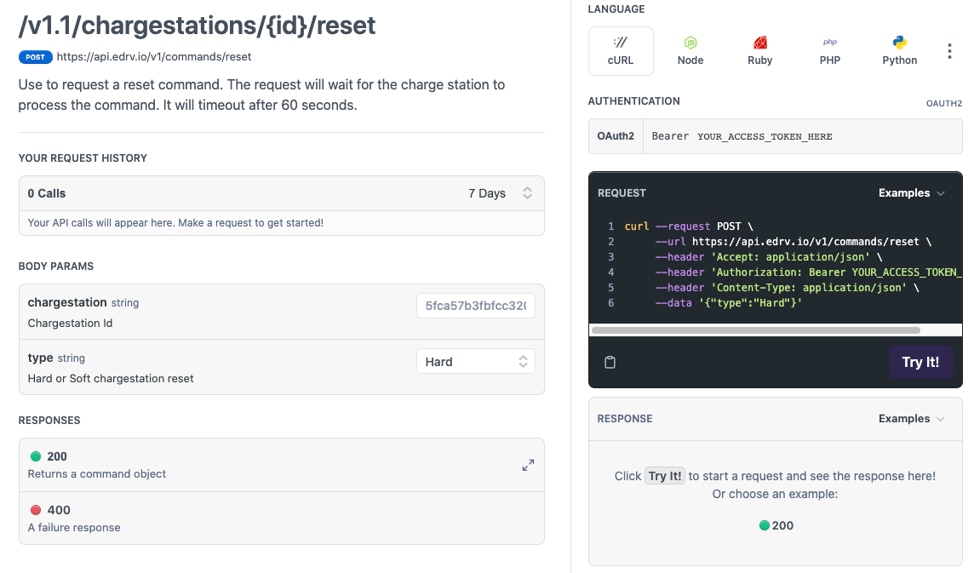Viewport: 974px width, 573px height.
Task: Change the 7 Days history range
Action: click(501, 193)
